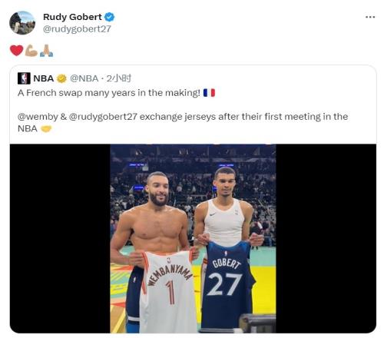Click the red heart emoji
The width and height of the screenshot is (384, 338).
click(17, 50)
